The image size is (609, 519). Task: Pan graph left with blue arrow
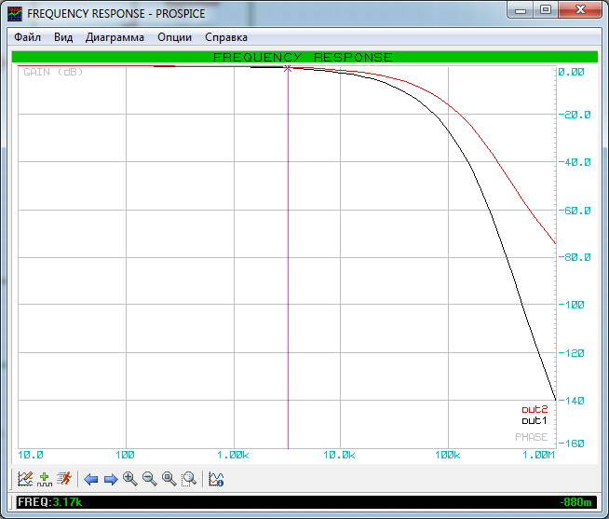90,479
